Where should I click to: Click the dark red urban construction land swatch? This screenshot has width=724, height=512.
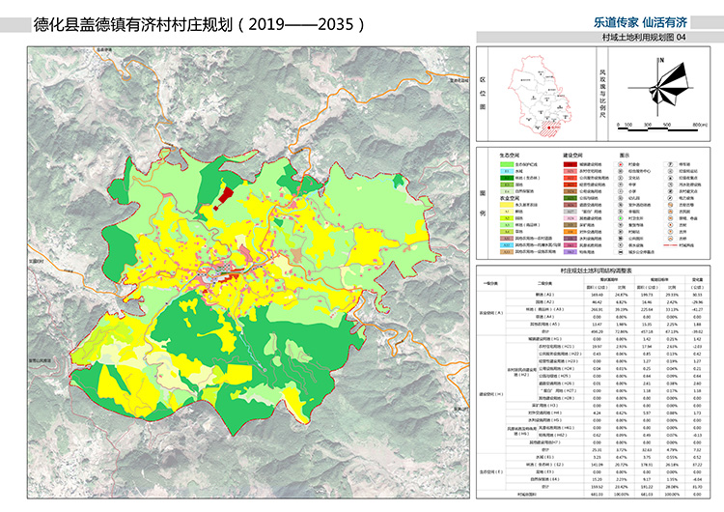571,164
